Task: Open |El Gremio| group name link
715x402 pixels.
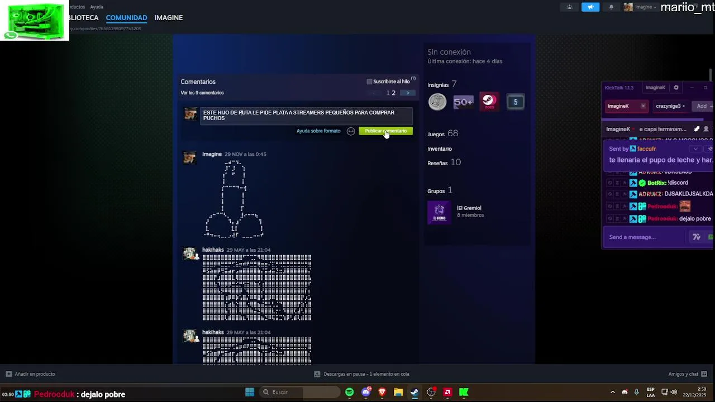Action: point(469,208)
